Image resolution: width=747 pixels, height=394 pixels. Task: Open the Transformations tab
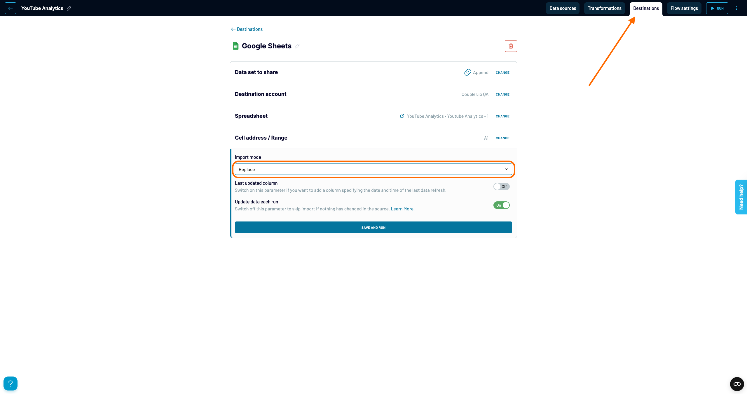tap(605, 8)
